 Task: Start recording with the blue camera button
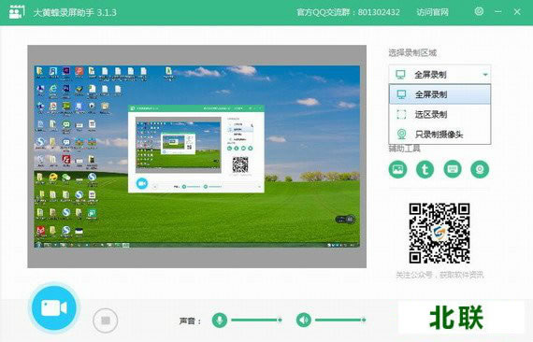pos(54,308)
